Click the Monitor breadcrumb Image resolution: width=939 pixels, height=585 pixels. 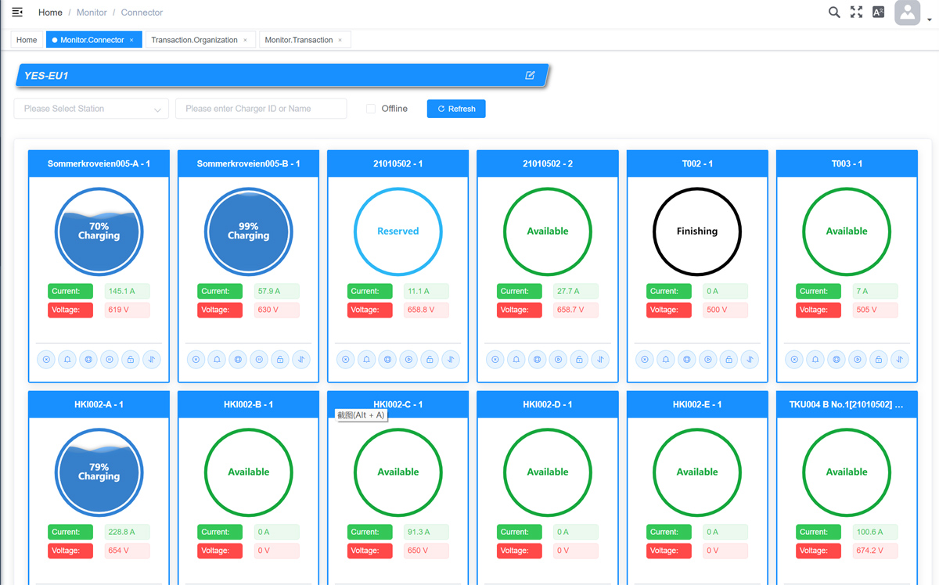click(92, 13)
